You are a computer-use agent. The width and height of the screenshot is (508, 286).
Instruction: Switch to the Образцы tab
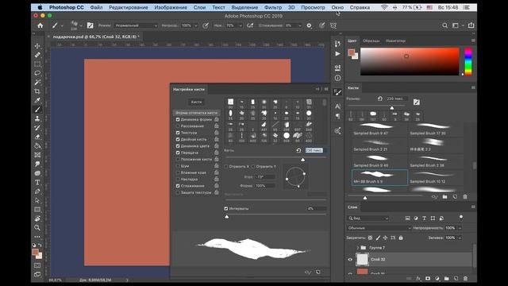[x=371, y=41]
